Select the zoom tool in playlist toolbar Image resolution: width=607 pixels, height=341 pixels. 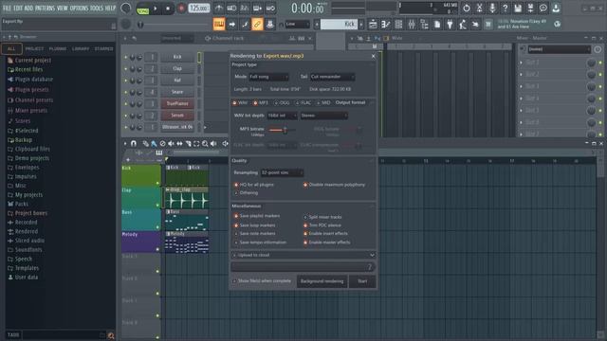point(205,143)
